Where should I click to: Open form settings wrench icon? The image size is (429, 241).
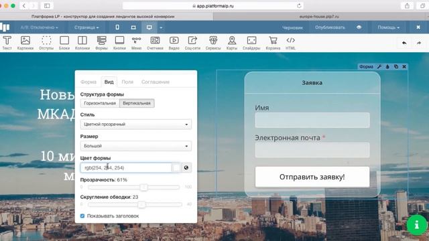click(x=379, y=66)
